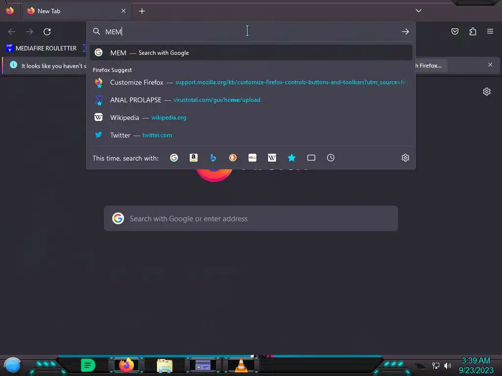The width and height of the screenshot is (502, 376).
Task: Open Twitter suggestion
Action: (x=251, y=135)
